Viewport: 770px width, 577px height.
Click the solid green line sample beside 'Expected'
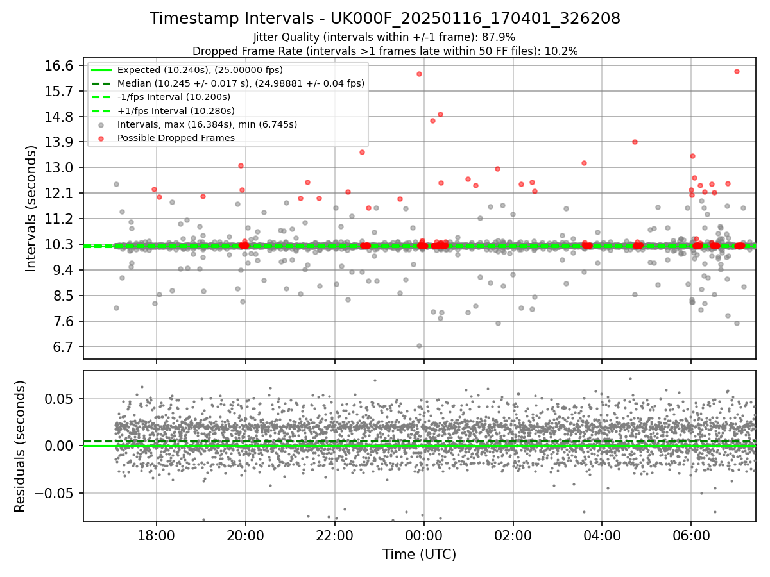pyautogui.click(x=101, y=70)
